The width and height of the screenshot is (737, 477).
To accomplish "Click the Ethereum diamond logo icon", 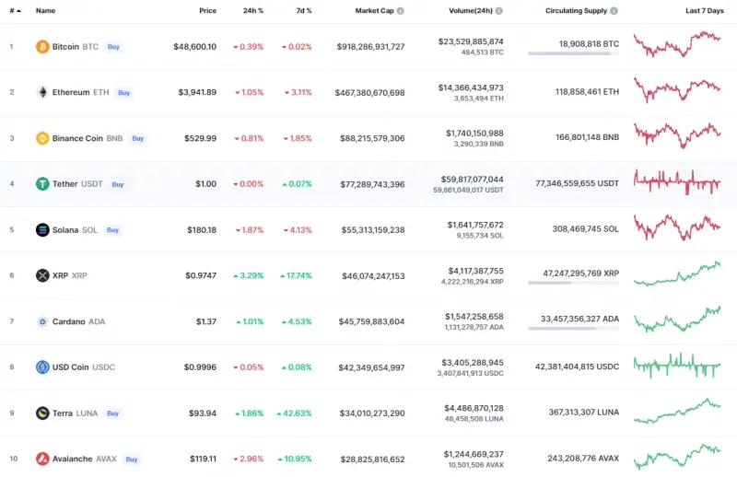I will (x=42, y=92).
